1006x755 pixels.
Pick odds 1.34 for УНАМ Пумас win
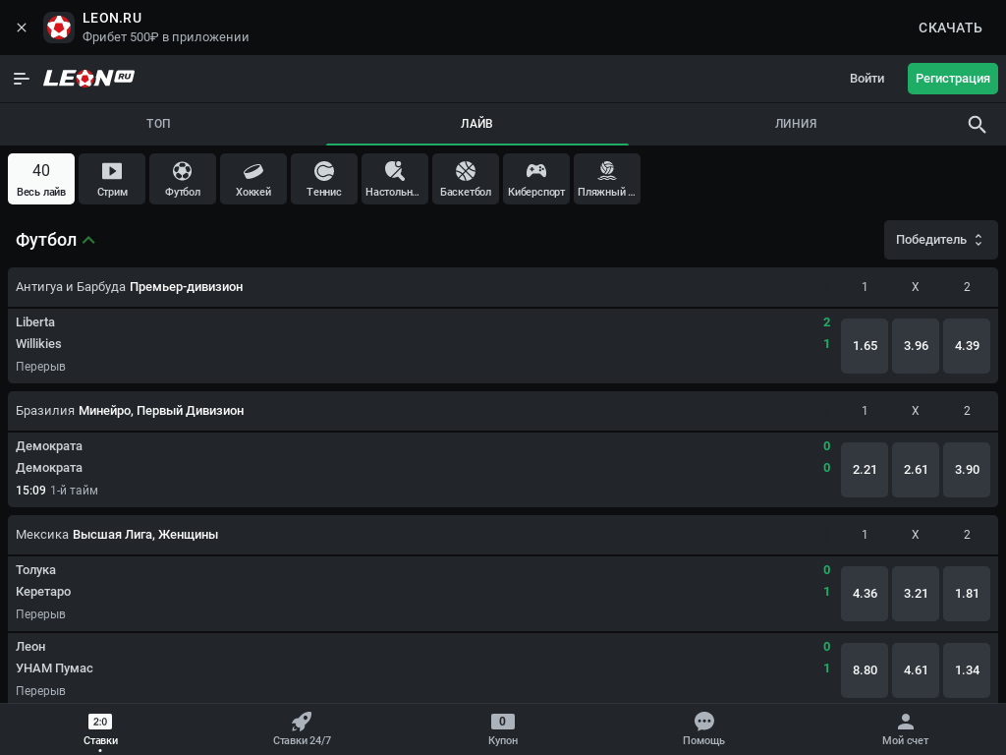pyautogui.click(x=967, y=670)
